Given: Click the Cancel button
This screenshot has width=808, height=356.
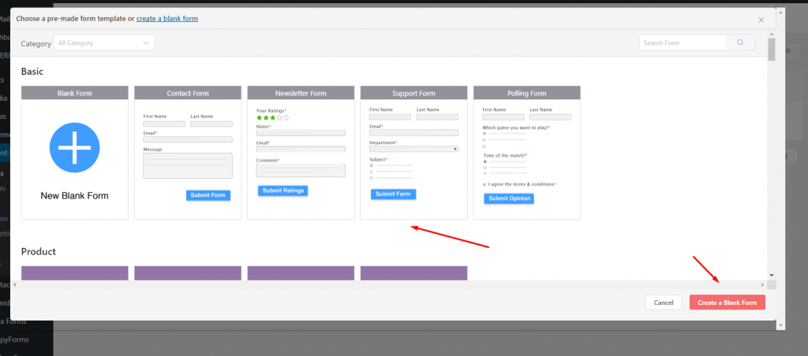Looking at the screenshot, I should [x=664, y=302].
